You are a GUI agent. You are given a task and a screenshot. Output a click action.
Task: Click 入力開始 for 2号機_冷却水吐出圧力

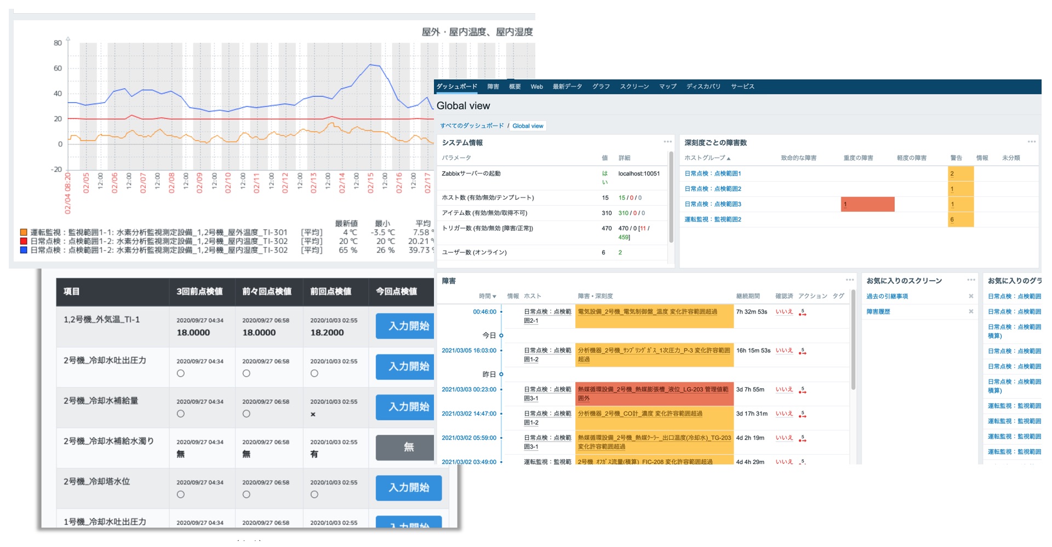point(406,366)
